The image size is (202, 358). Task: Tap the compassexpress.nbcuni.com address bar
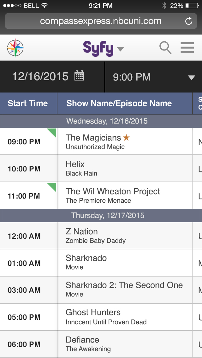click(x=101, y=21)
